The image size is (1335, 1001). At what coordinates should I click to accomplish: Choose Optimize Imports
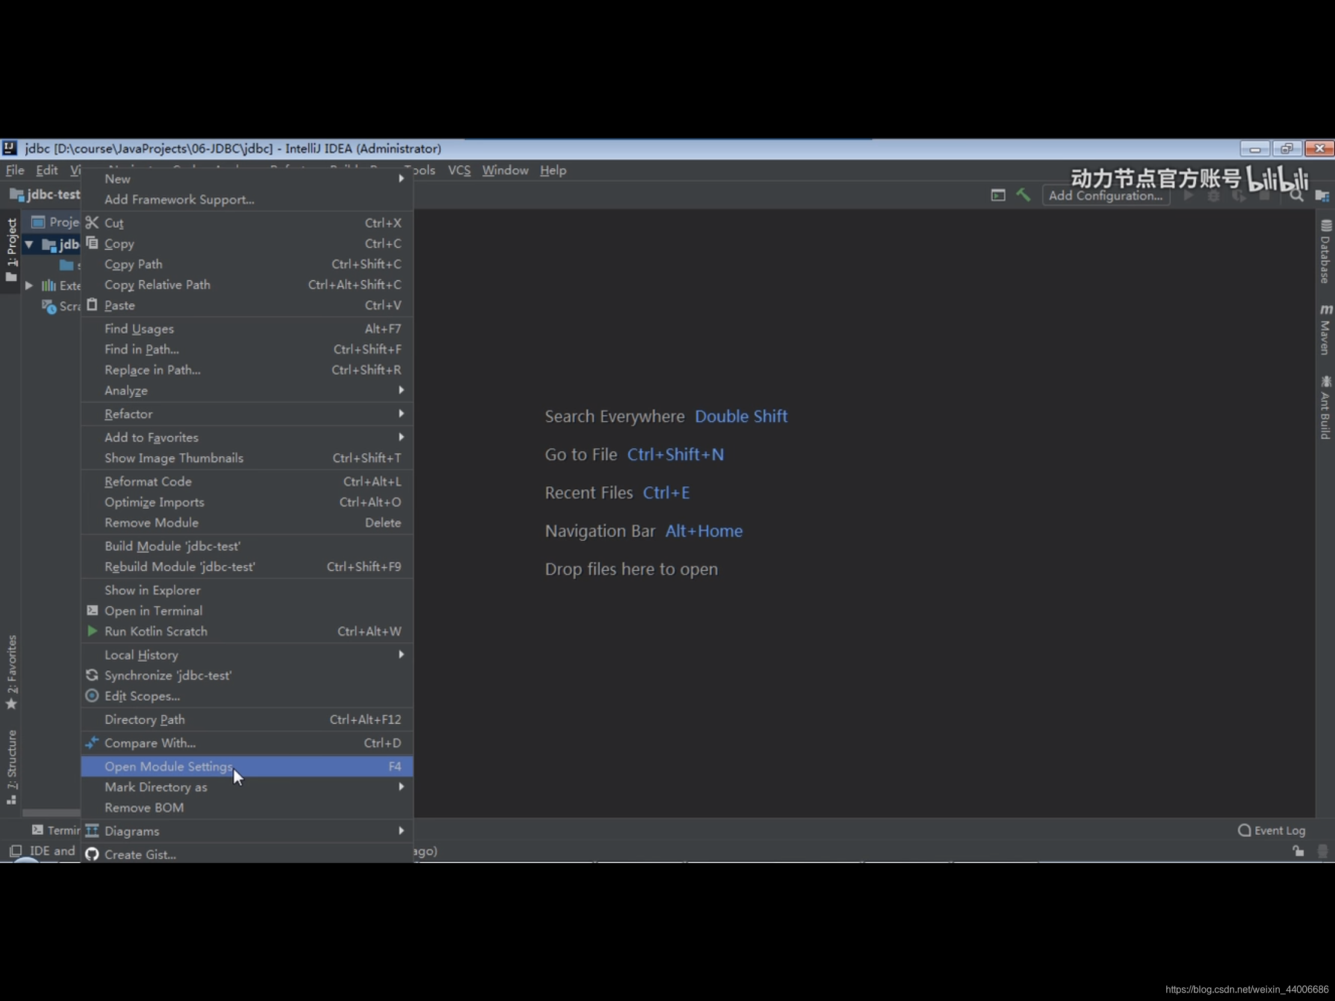247,502
